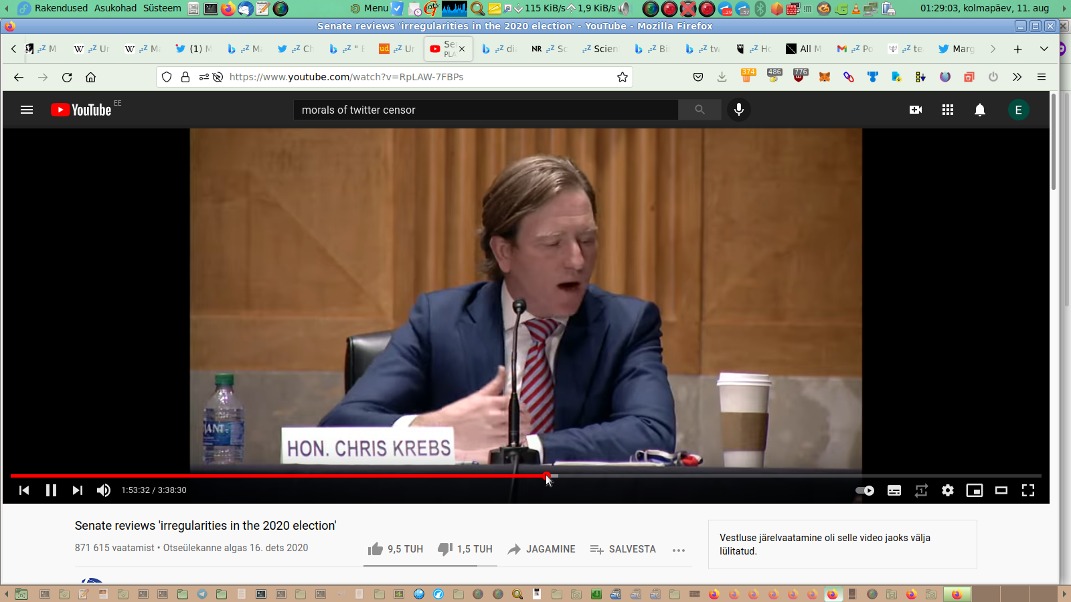This screenshot has height=602, width=1071.
Task: Toggle the power-symbol extension in the toolbar
Action: pos(993,77)
